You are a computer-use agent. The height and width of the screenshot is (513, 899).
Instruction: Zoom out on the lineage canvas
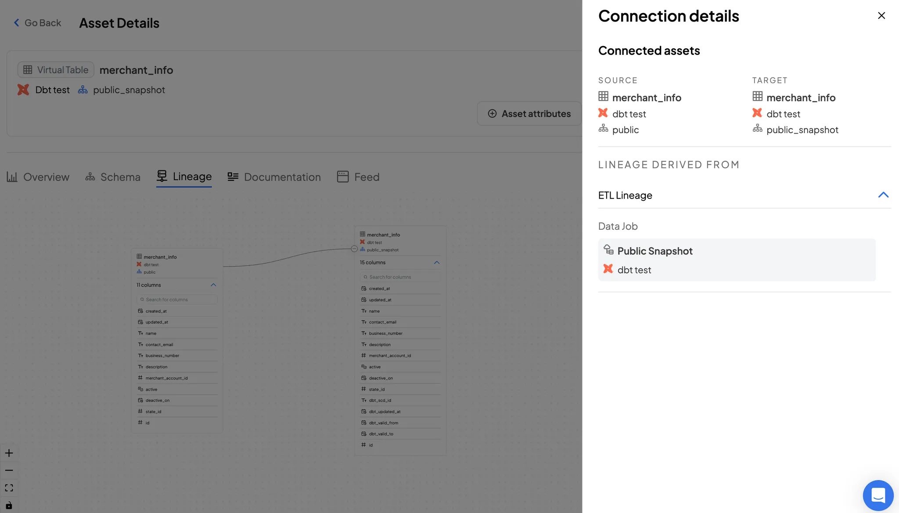pos(9,470)
